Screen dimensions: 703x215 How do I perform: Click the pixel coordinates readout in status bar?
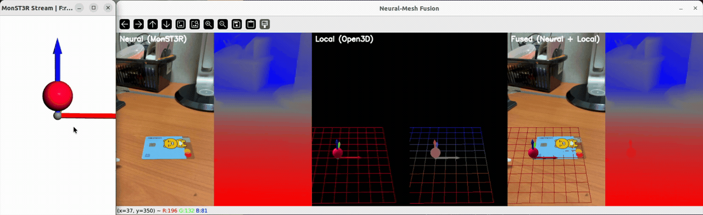point(136,211)
